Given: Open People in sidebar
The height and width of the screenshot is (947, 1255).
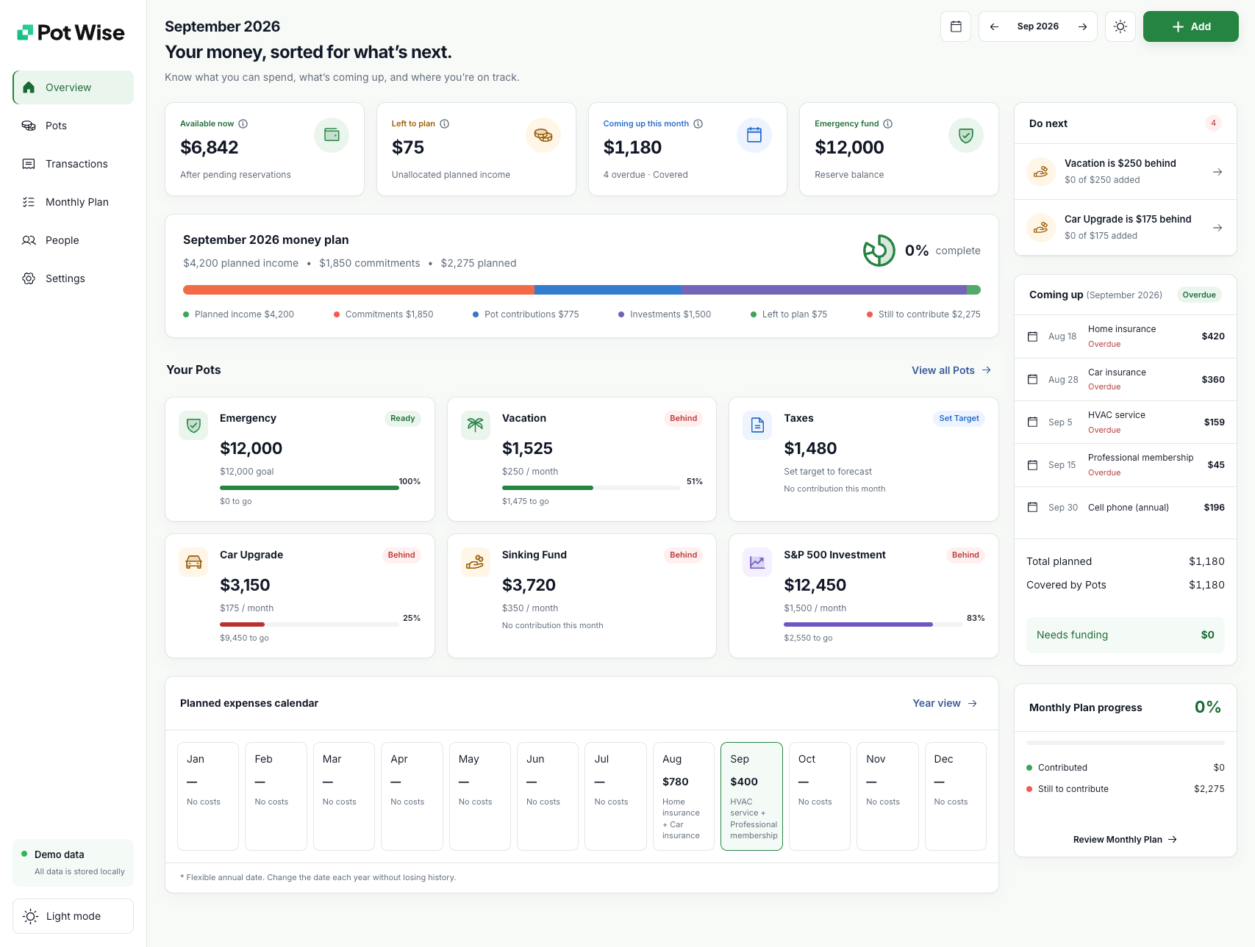Looking at the screenshot, I should click(73, 240).
